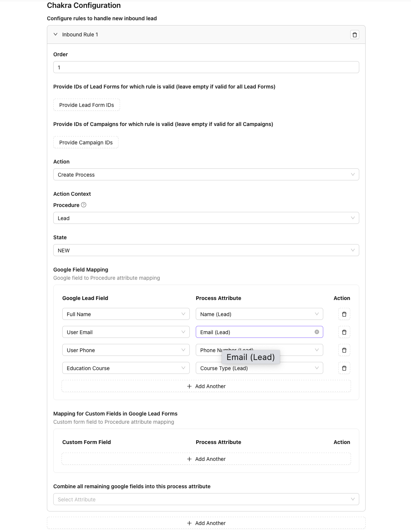Clear the Email (Lead) selection
Image resolution: width=411 pixels, height=531 pixels.
click(x=317, y=332)
